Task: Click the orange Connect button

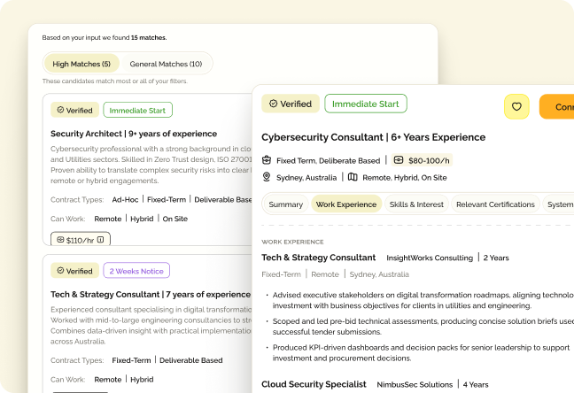Action: [x=558, y=106]
